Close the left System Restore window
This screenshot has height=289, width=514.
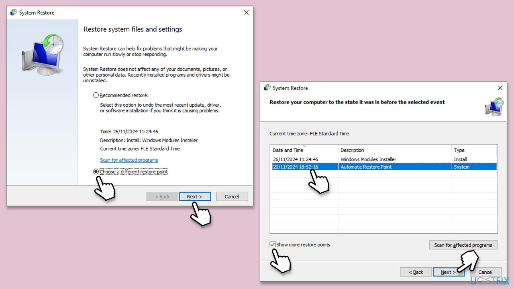[246, 12]
